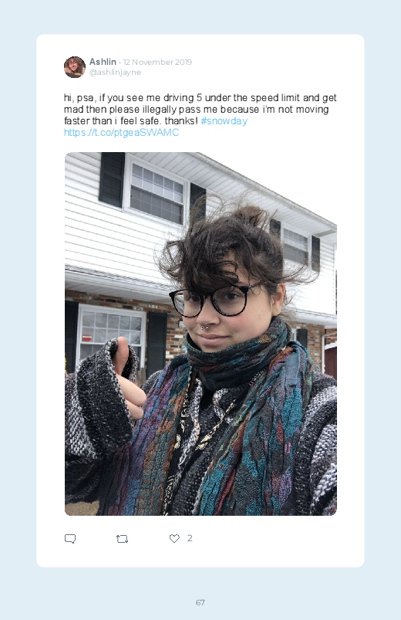Screen dimensions: 401x620
Task: Click the display name Ashlin
Action: point(103,62)
